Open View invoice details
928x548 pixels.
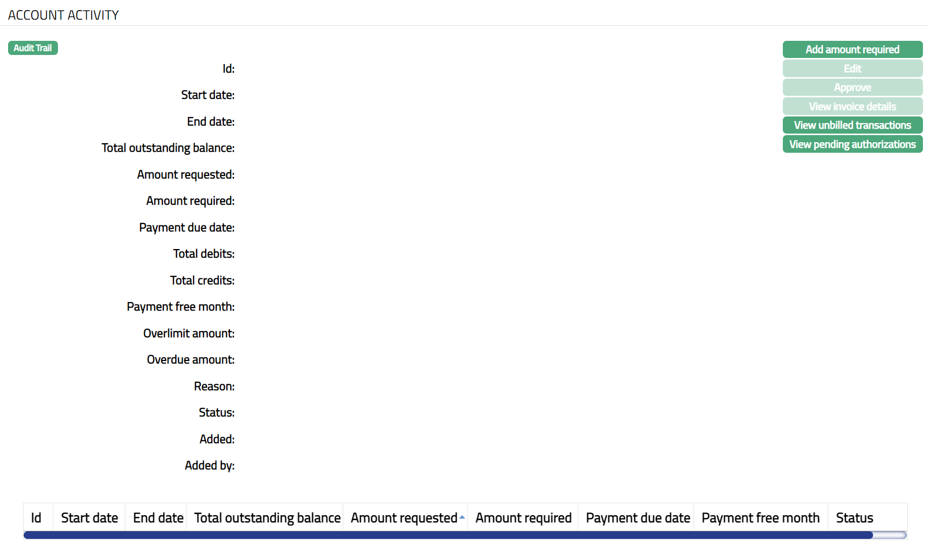click(852, 106)
